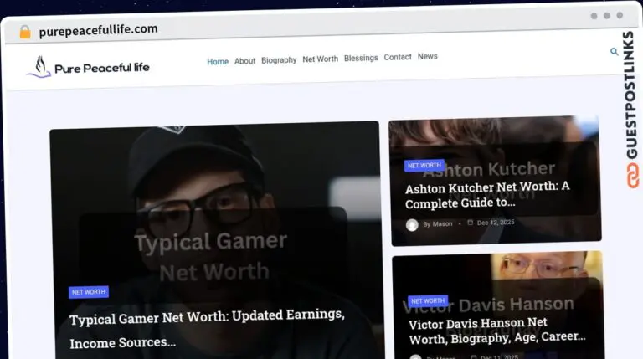This screenshot has height=359, width=643.
Task: Open the search magnifier icon
Action: [x=614, y=52]
